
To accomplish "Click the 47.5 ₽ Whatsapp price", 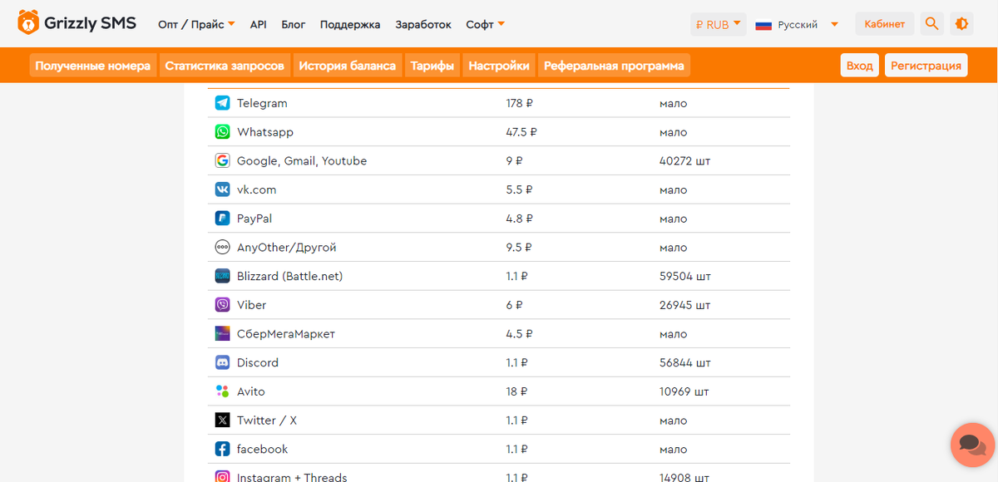I will pyautogui.click(x=521, y=132).
